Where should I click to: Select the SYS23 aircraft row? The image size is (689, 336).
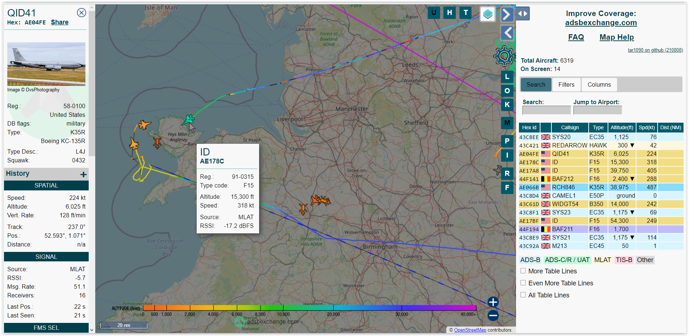(601, 212)
